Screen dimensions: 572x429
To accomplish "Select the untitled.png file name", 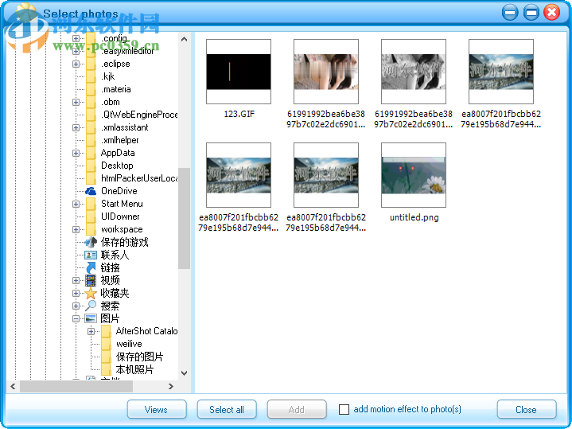I will point(414,217).
